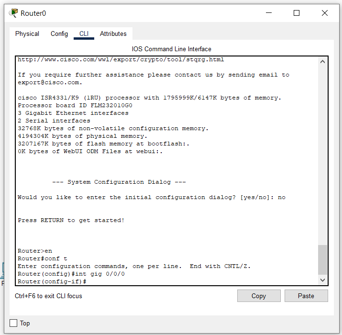The height and width of the screenshot is (335, 342).
Task: Click the CLI vertical scrollbar thumb
Action: (322, 260)
